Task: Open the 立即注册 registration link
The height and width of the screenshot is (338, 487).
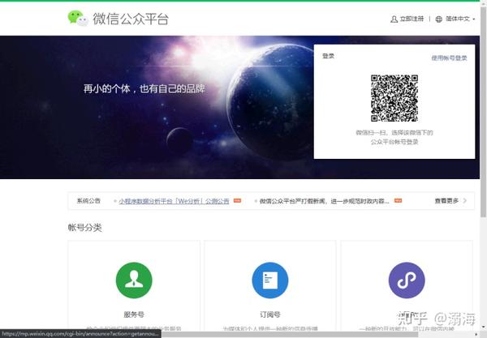Action: click(412, 19)
